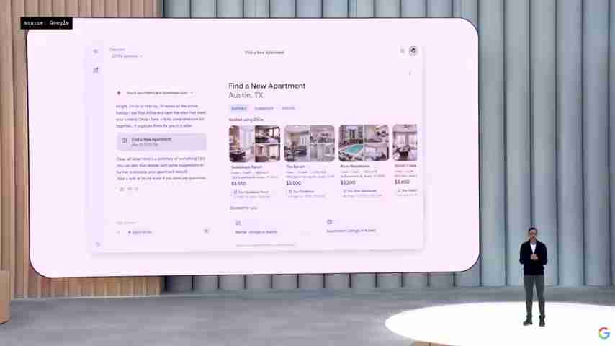Click the Austin, TX subtitle text

click(246, 95)
